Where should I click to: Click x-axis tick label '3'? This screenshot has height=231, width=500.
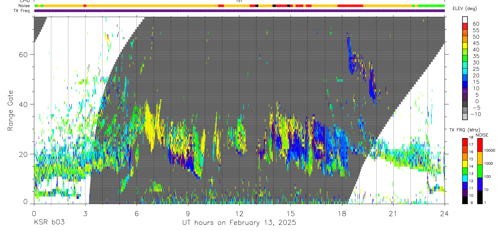[x=85, y=213]
